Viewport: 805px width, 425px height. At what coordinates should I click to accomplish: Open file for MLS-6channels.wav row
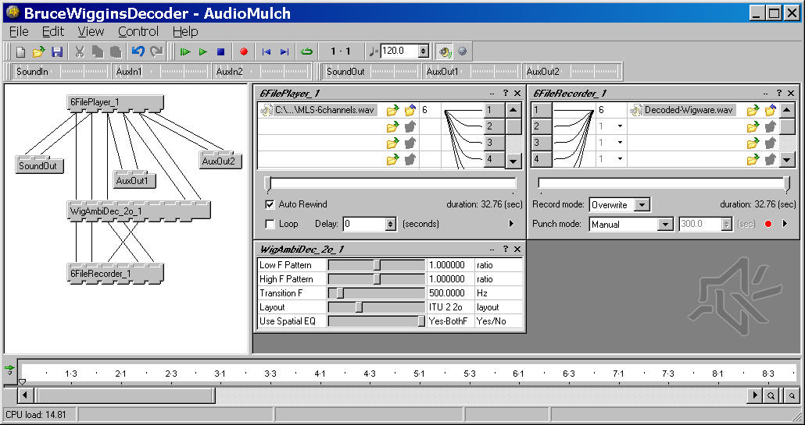click(393, 110)
